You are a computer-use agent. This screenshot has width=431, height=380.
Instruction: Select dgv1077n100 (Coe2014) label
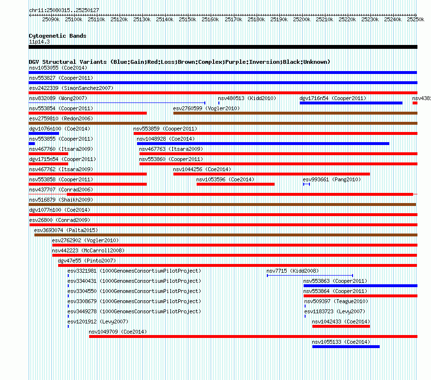click(60, 210)
